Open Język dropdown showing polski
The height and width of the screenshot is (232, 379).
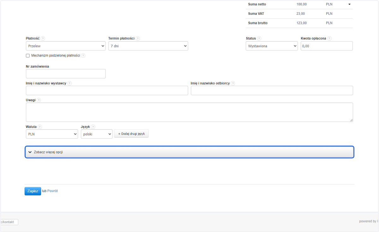97,134
